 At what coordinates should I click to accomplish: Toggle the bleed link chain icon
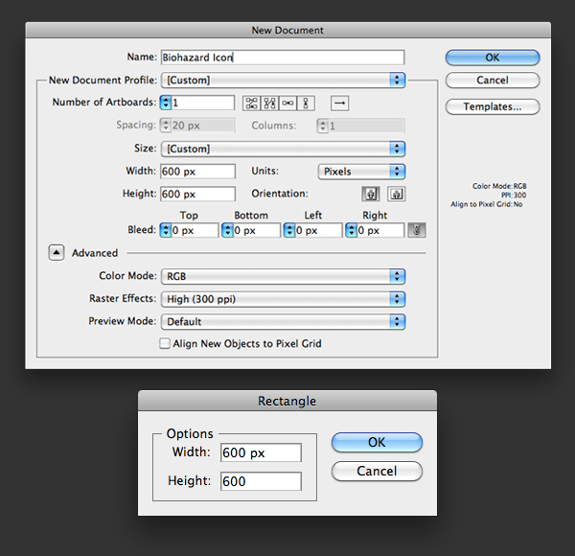417,230
